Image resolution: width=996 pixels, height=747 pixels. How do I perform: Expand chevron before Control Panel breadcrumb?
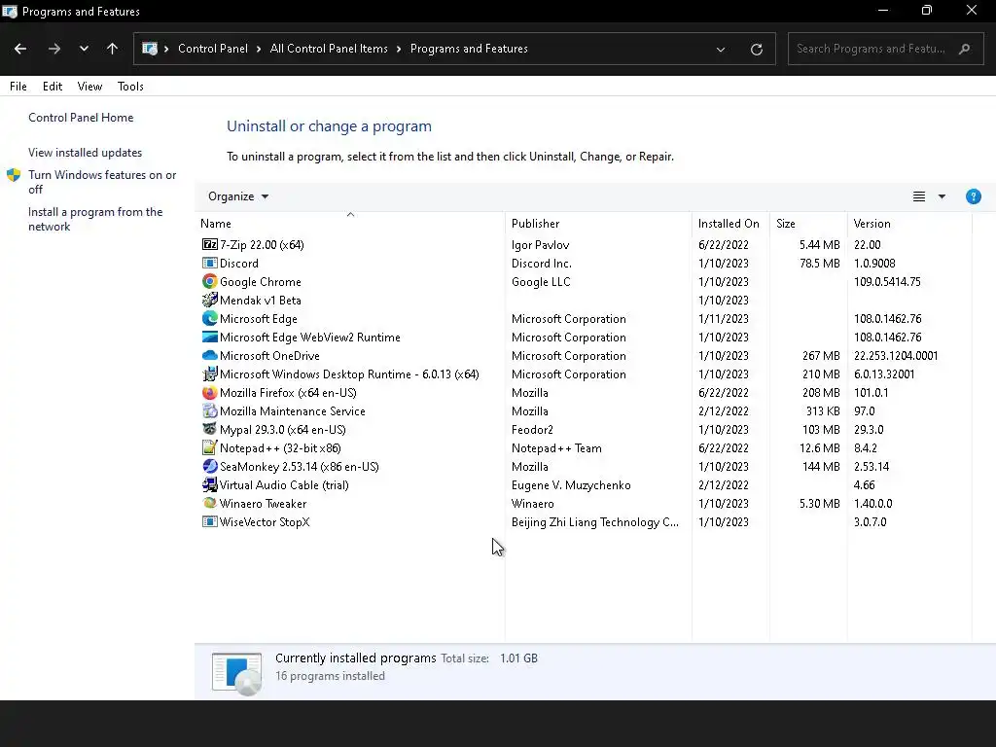point(166,49)
